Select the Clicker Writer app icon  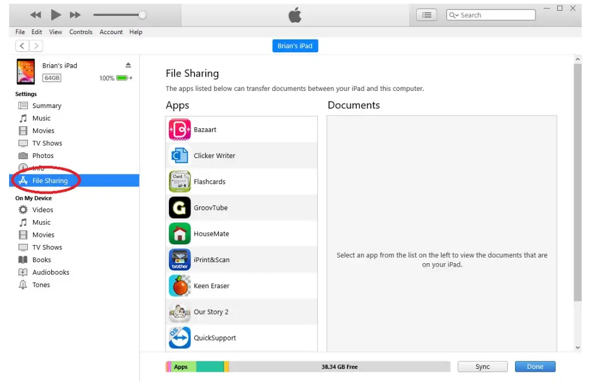pyautogui.click(x=179, y=156)
